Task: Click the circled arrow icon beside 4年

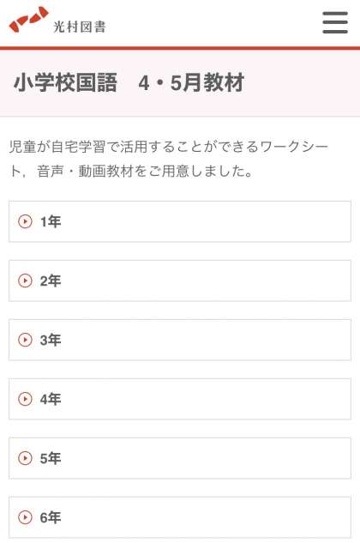Action: point(25,399)
